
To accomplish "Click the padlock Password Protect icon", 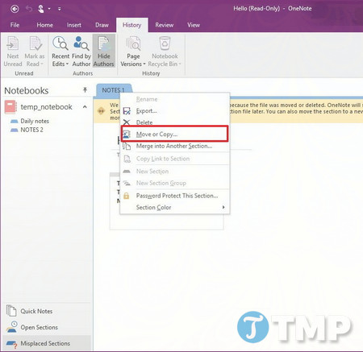I will (x=127, y=196).
